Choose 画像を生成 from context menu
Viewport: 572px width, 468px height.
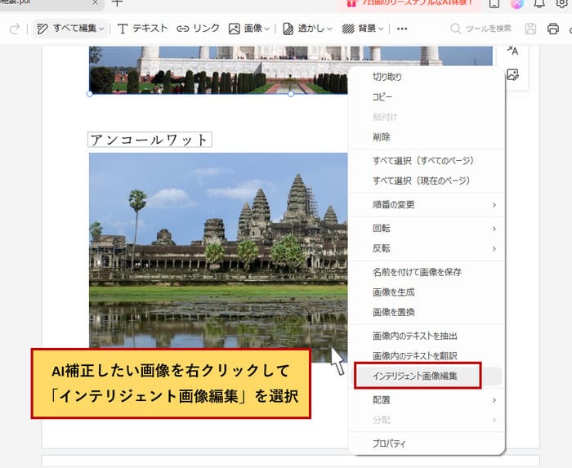(427, 292)
